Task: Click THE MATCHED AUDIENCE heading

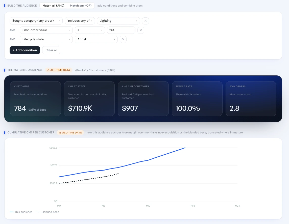Action: (x=25, y=70)
